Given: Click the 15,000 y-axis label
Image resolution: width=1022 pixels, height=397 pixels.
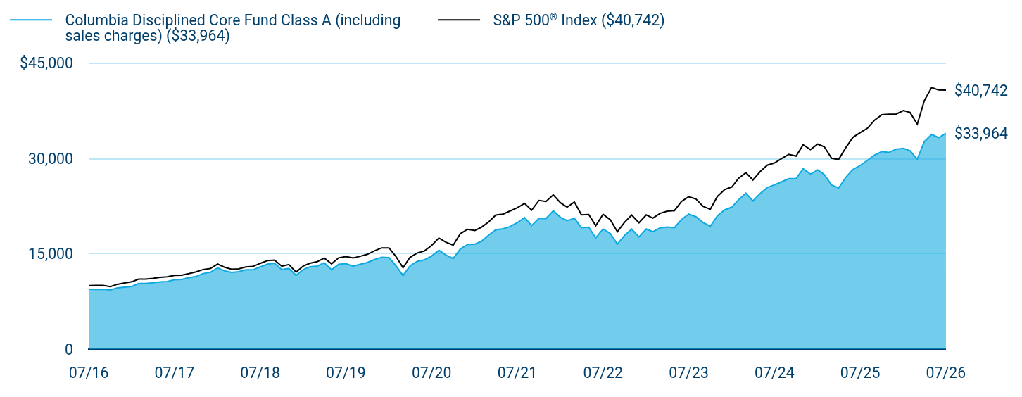Looking at the screenshot, I should (51, 254).
